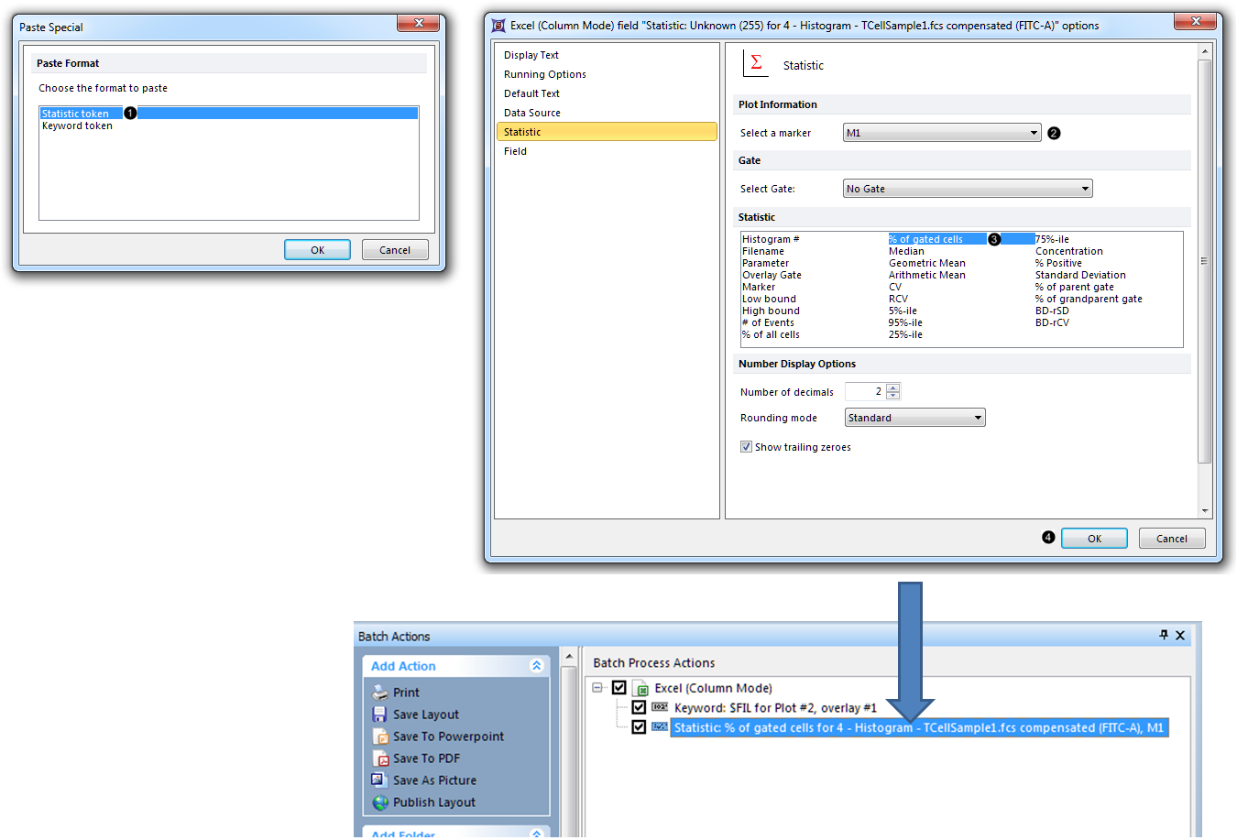Open the Rounding mode dropdown
The width and height of the screenshot is (1248, 840).
tap(978, 418)
